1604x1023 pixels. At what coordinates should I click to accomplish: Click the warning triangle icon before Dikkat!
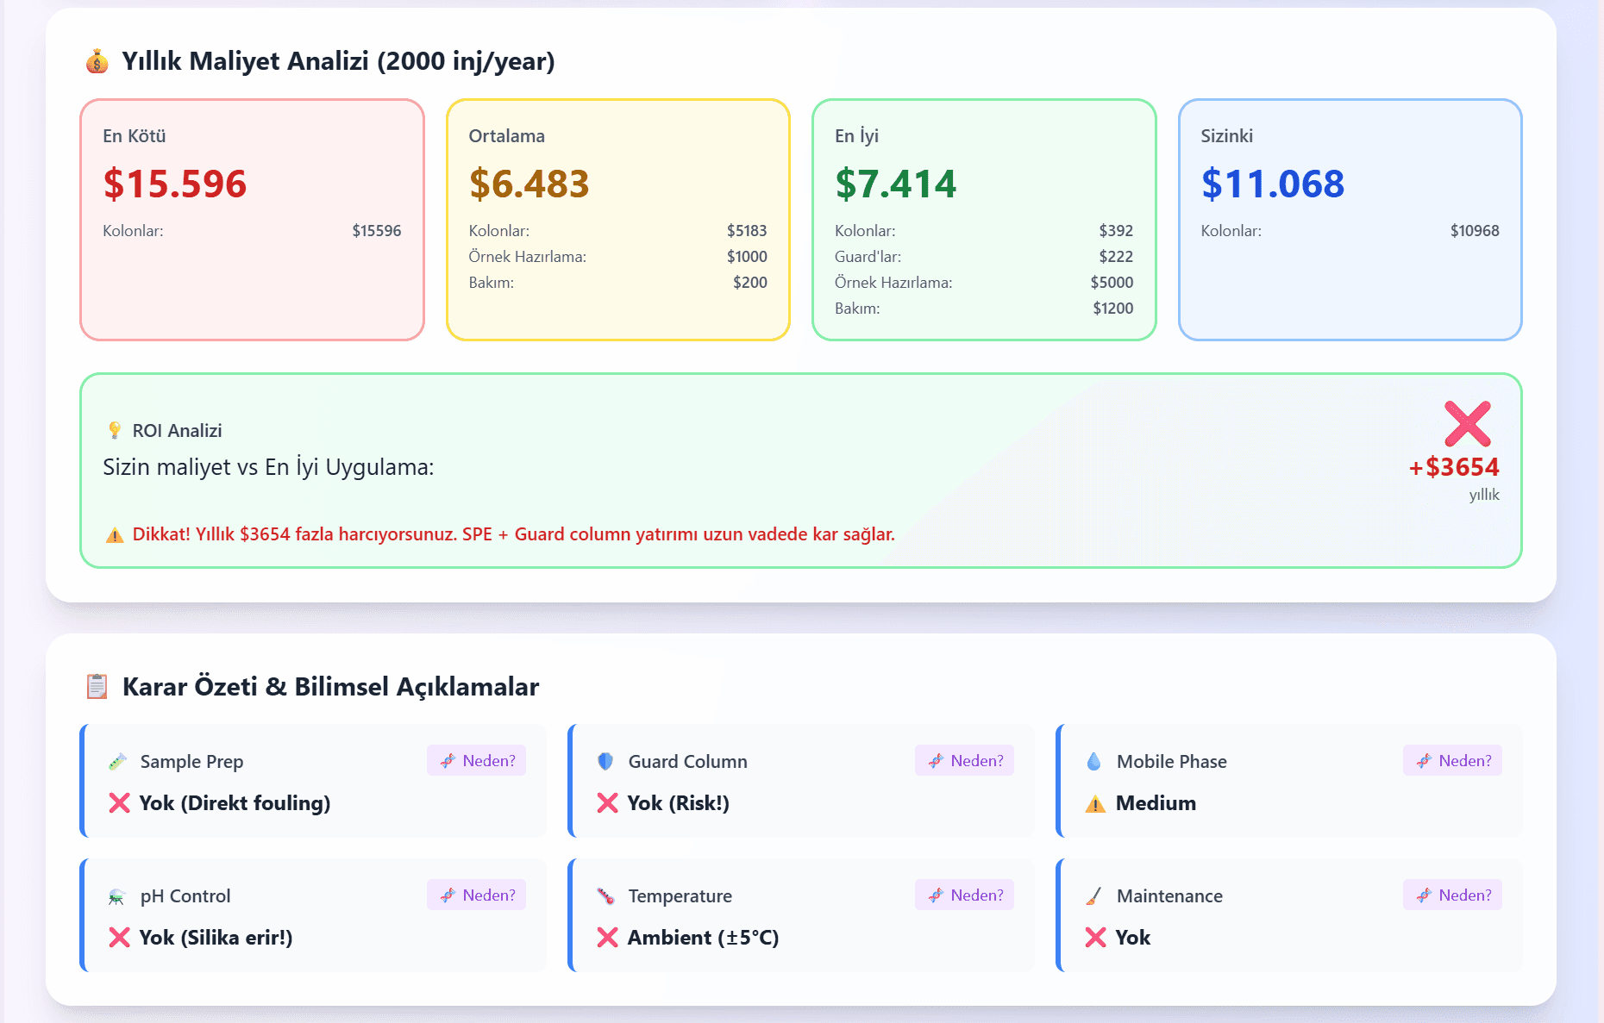click(x=115, y=535)
